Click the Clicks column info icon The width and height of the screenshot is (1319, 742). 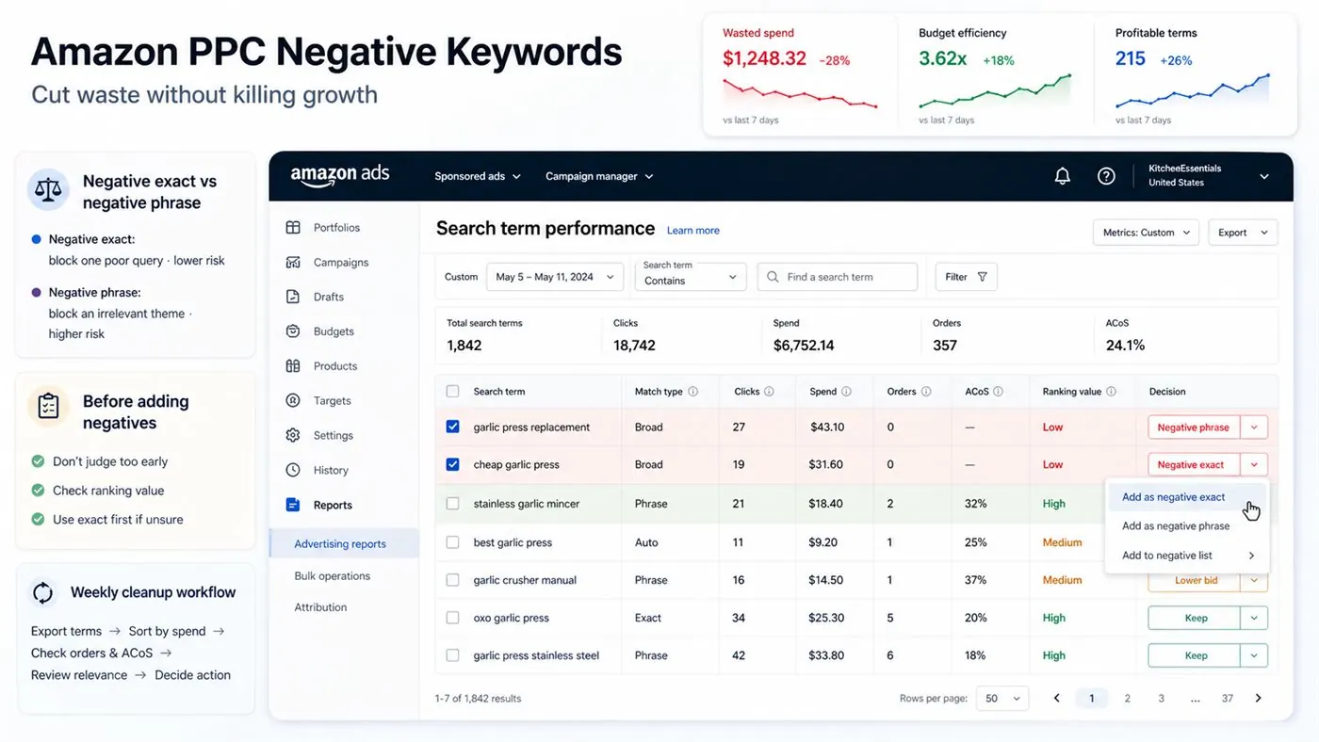click(769, 392)
